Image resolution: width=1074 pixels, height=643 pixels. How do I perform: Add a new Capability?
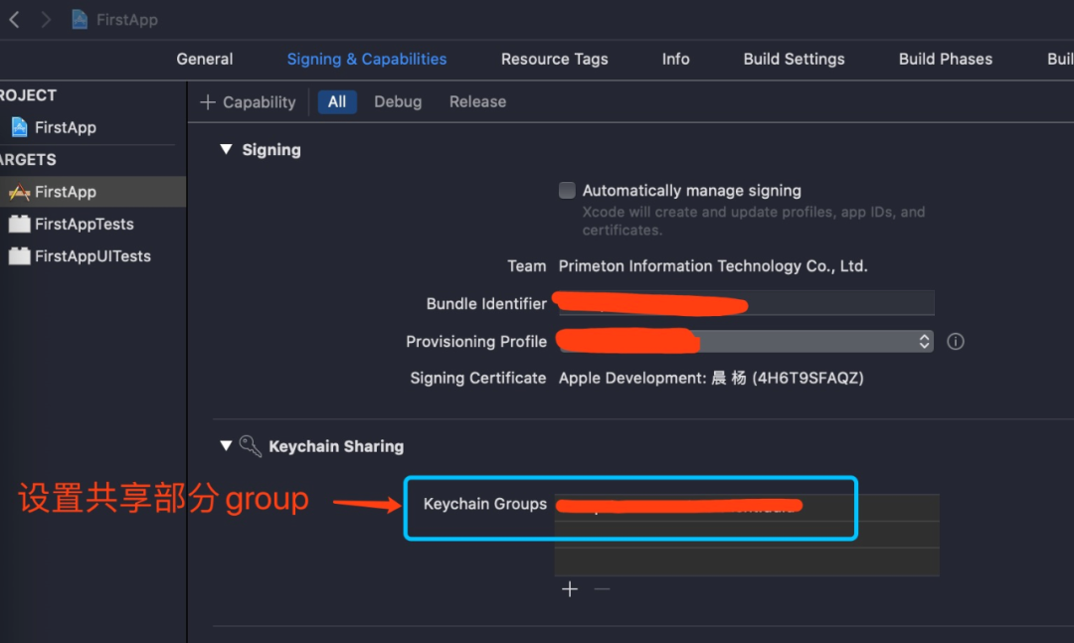pyautogui.click(x=248, y=102)
